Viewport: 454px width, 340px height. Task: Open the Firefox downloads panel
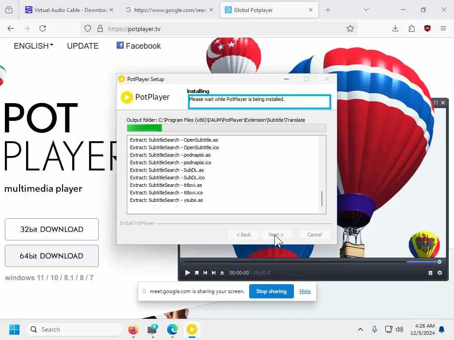[x=395, y=28]
